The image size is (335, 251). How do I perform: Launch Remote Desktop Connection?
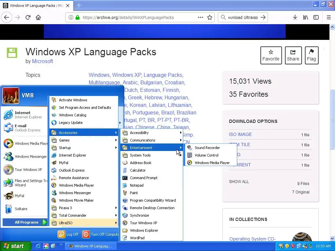pyautogui.click(x=152, y=208)
